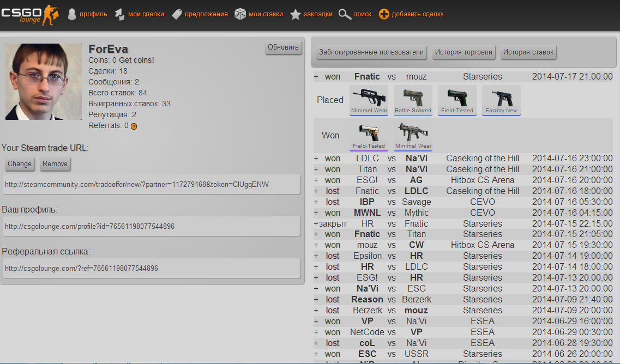Expand Titan vs Na'Vi bet row
The width and height of the screenshot is (620, 364).
[x=316, y=169]
